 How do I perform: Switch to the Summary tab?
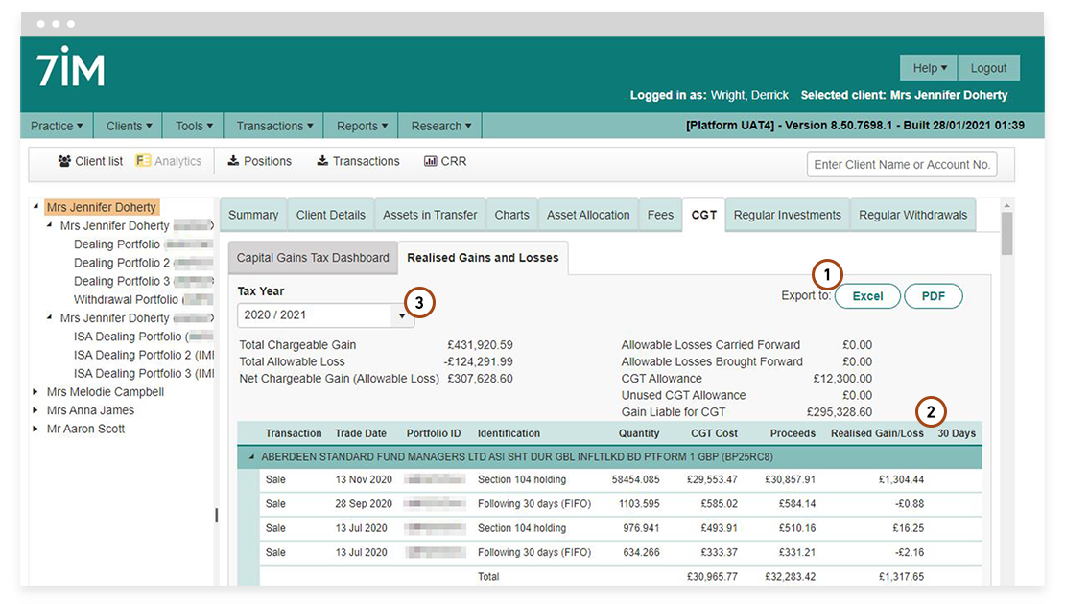click(x=253, y=215)
